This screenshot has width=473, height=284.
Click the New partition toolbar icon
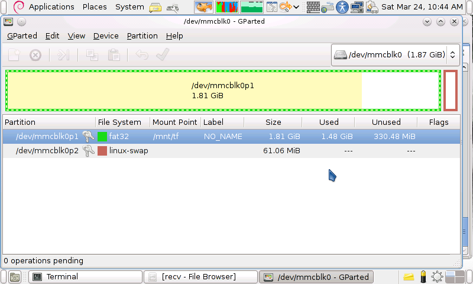14,55
